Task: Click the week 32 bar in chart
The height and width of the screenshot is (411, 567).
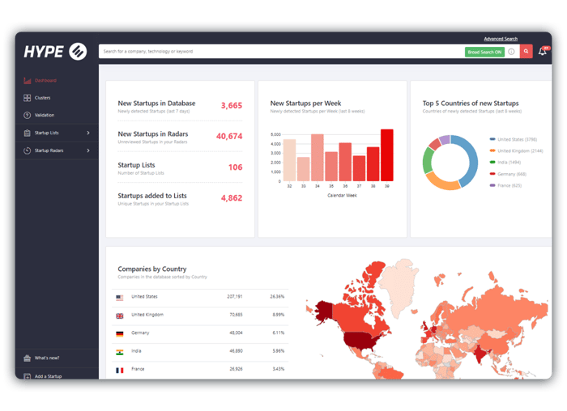Action: coord(289,160)
